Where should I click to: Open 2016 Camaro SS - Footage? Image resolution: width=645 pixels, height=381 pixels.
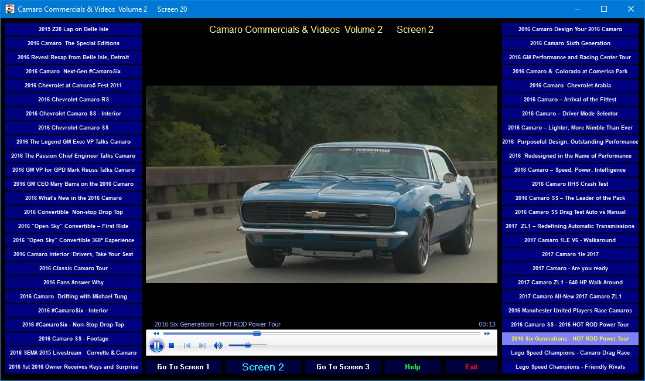point(74,339)
